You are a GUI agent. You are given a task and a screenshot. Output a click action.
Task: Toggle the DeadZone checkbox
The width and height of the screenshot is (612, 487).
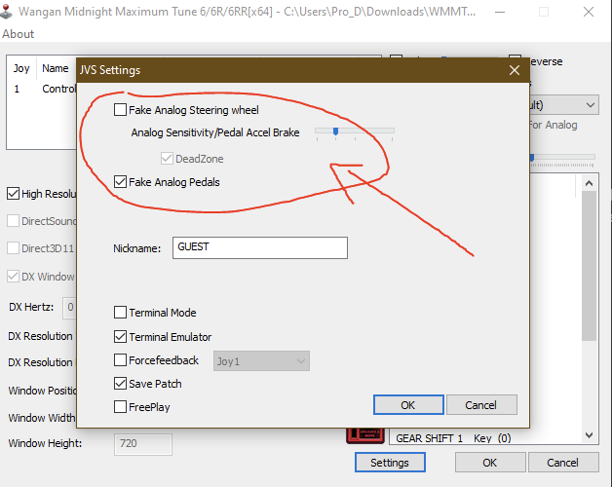[167, 159]
